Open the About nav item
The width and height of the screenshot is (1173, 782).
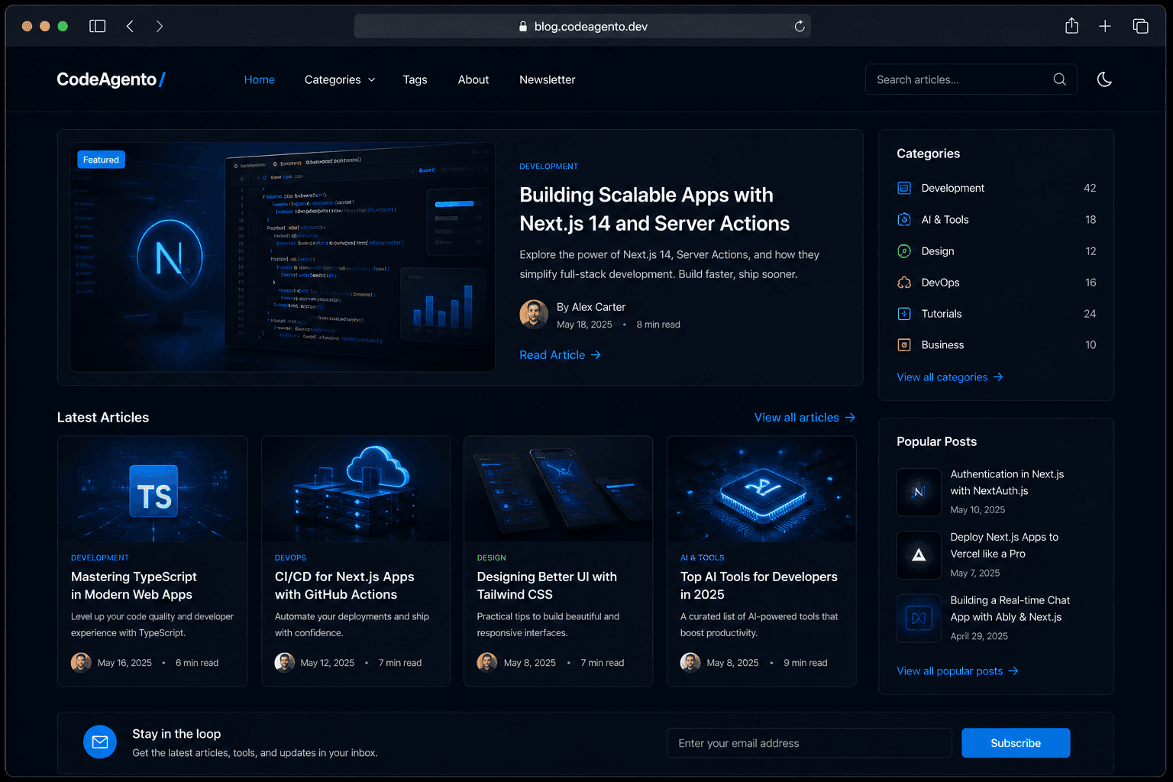coord(473,79)
